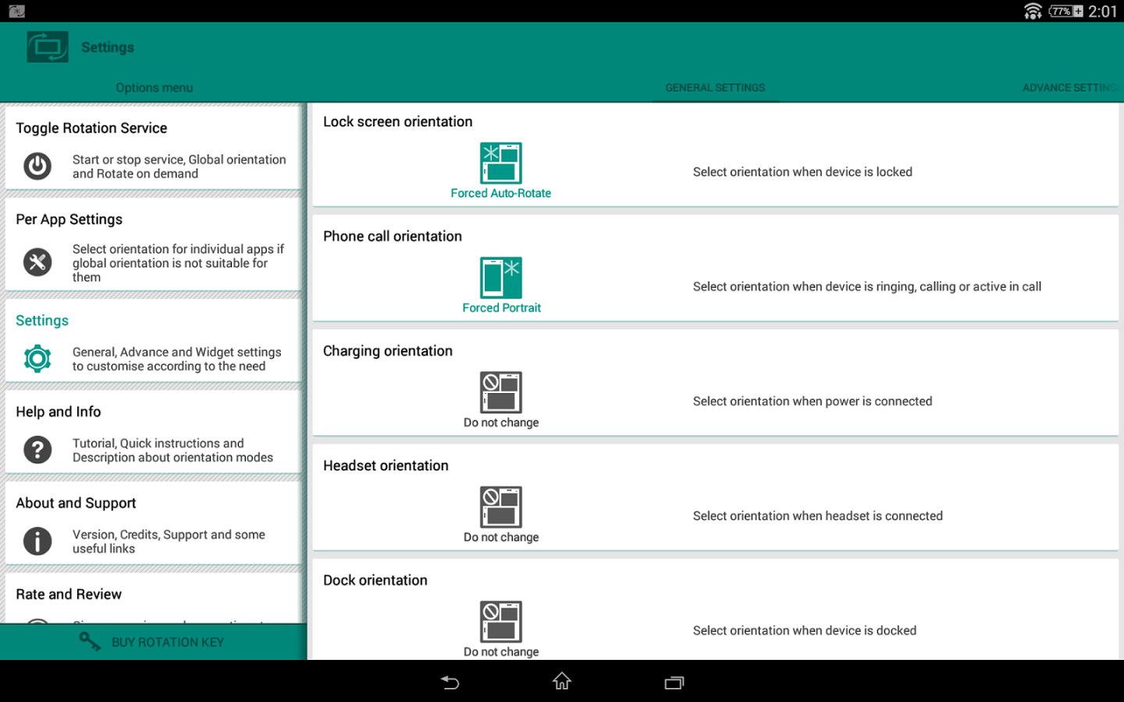
Task: Click 'Tutorial, Quick instructions' description text
Action: 173,450
